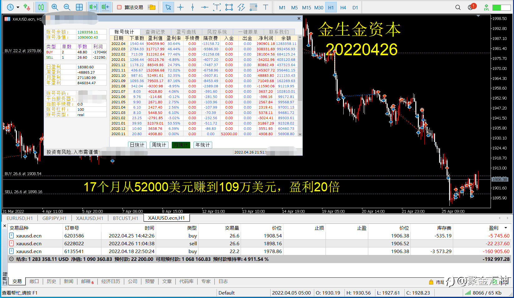The height and width of the screenshot is (298, 514).
Task: Select the crosshair tool
Action: click(180, 7)
